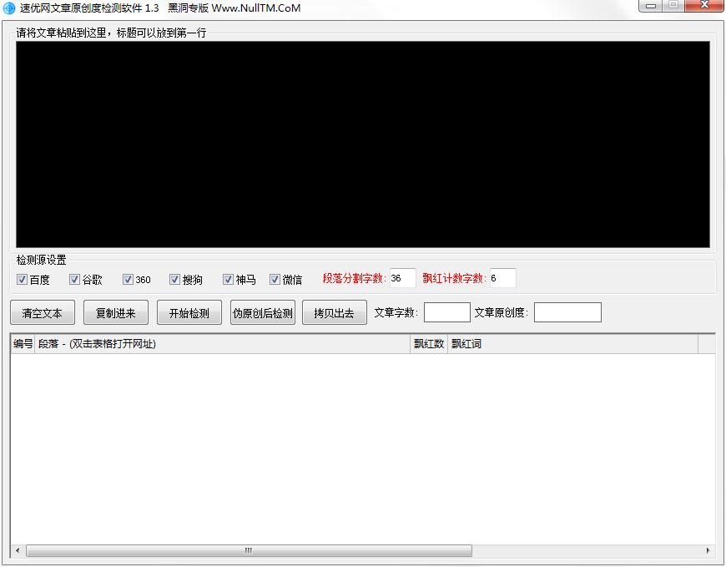Viewport: 726px width, 567px height.
Task: Uncheck the 搜狗 checkbox
Action: click(175, 279)
